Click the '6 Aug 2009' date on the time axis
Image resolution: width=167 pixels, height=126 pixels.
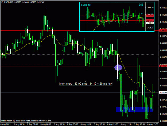tap(6, 124)
